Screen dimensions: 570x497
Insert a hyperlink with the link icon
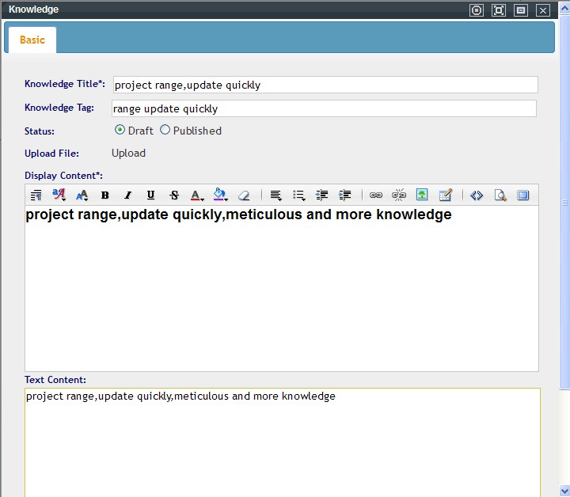[376, 195]
